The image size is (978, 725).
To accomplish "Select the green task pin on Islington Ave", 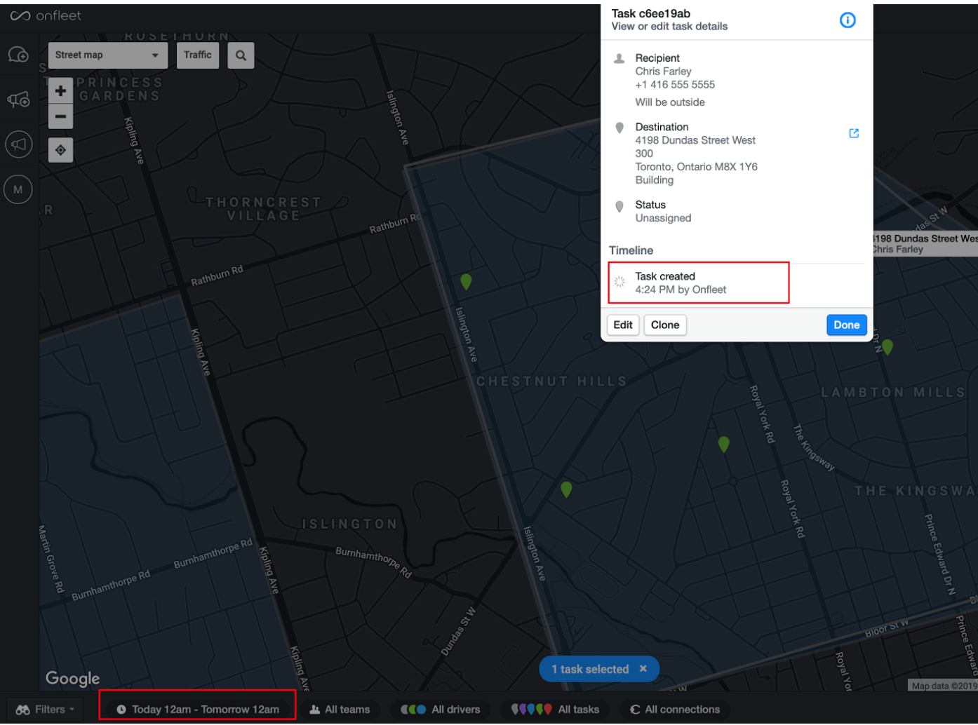I will 466,282.
